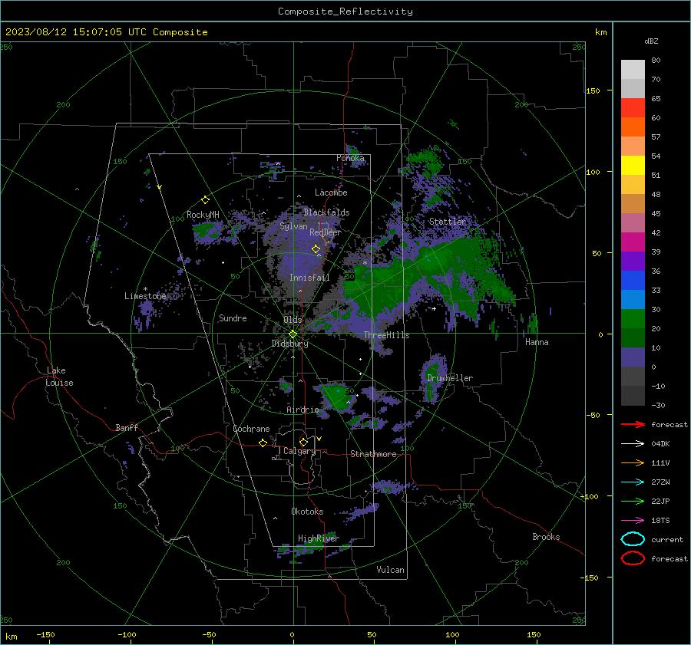Click the 150 tick on right axis

(593, 90)
